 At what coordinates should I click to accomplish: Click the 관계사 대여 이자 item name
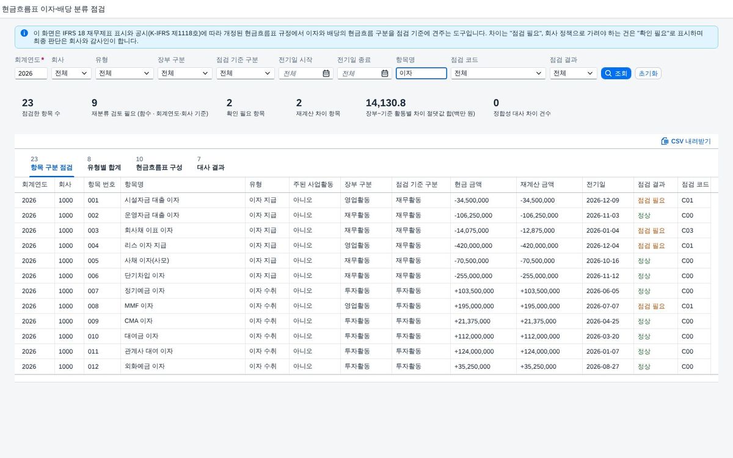tap(148, 351)
